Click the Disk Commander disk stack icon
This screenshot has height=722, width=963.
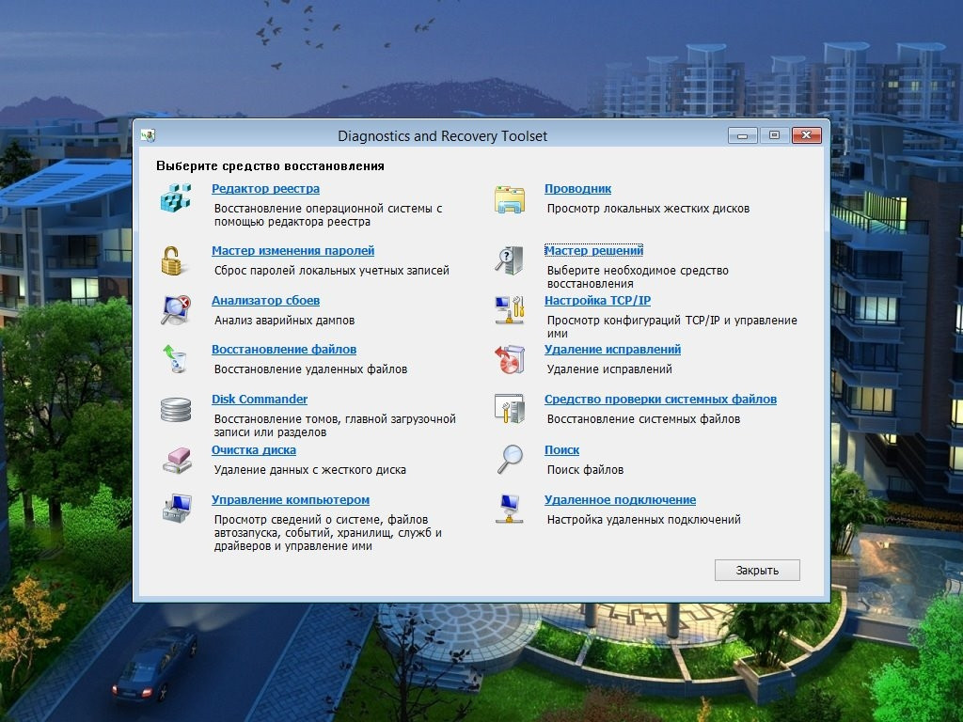(x=176, y=410)
